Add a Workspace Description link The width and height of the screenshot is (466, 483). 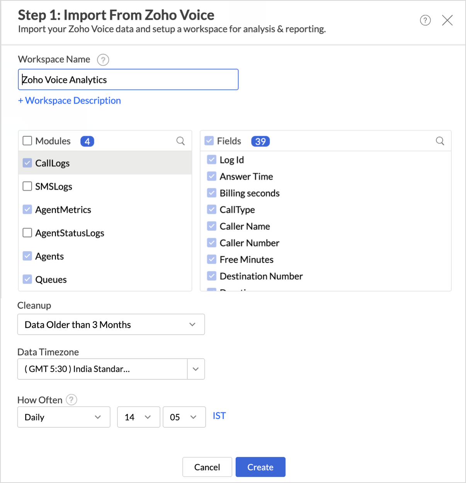coord(70,100)
